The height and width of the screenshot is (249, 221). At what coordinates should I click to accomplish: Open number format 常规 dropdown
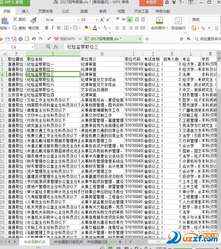tap(205, 20)
